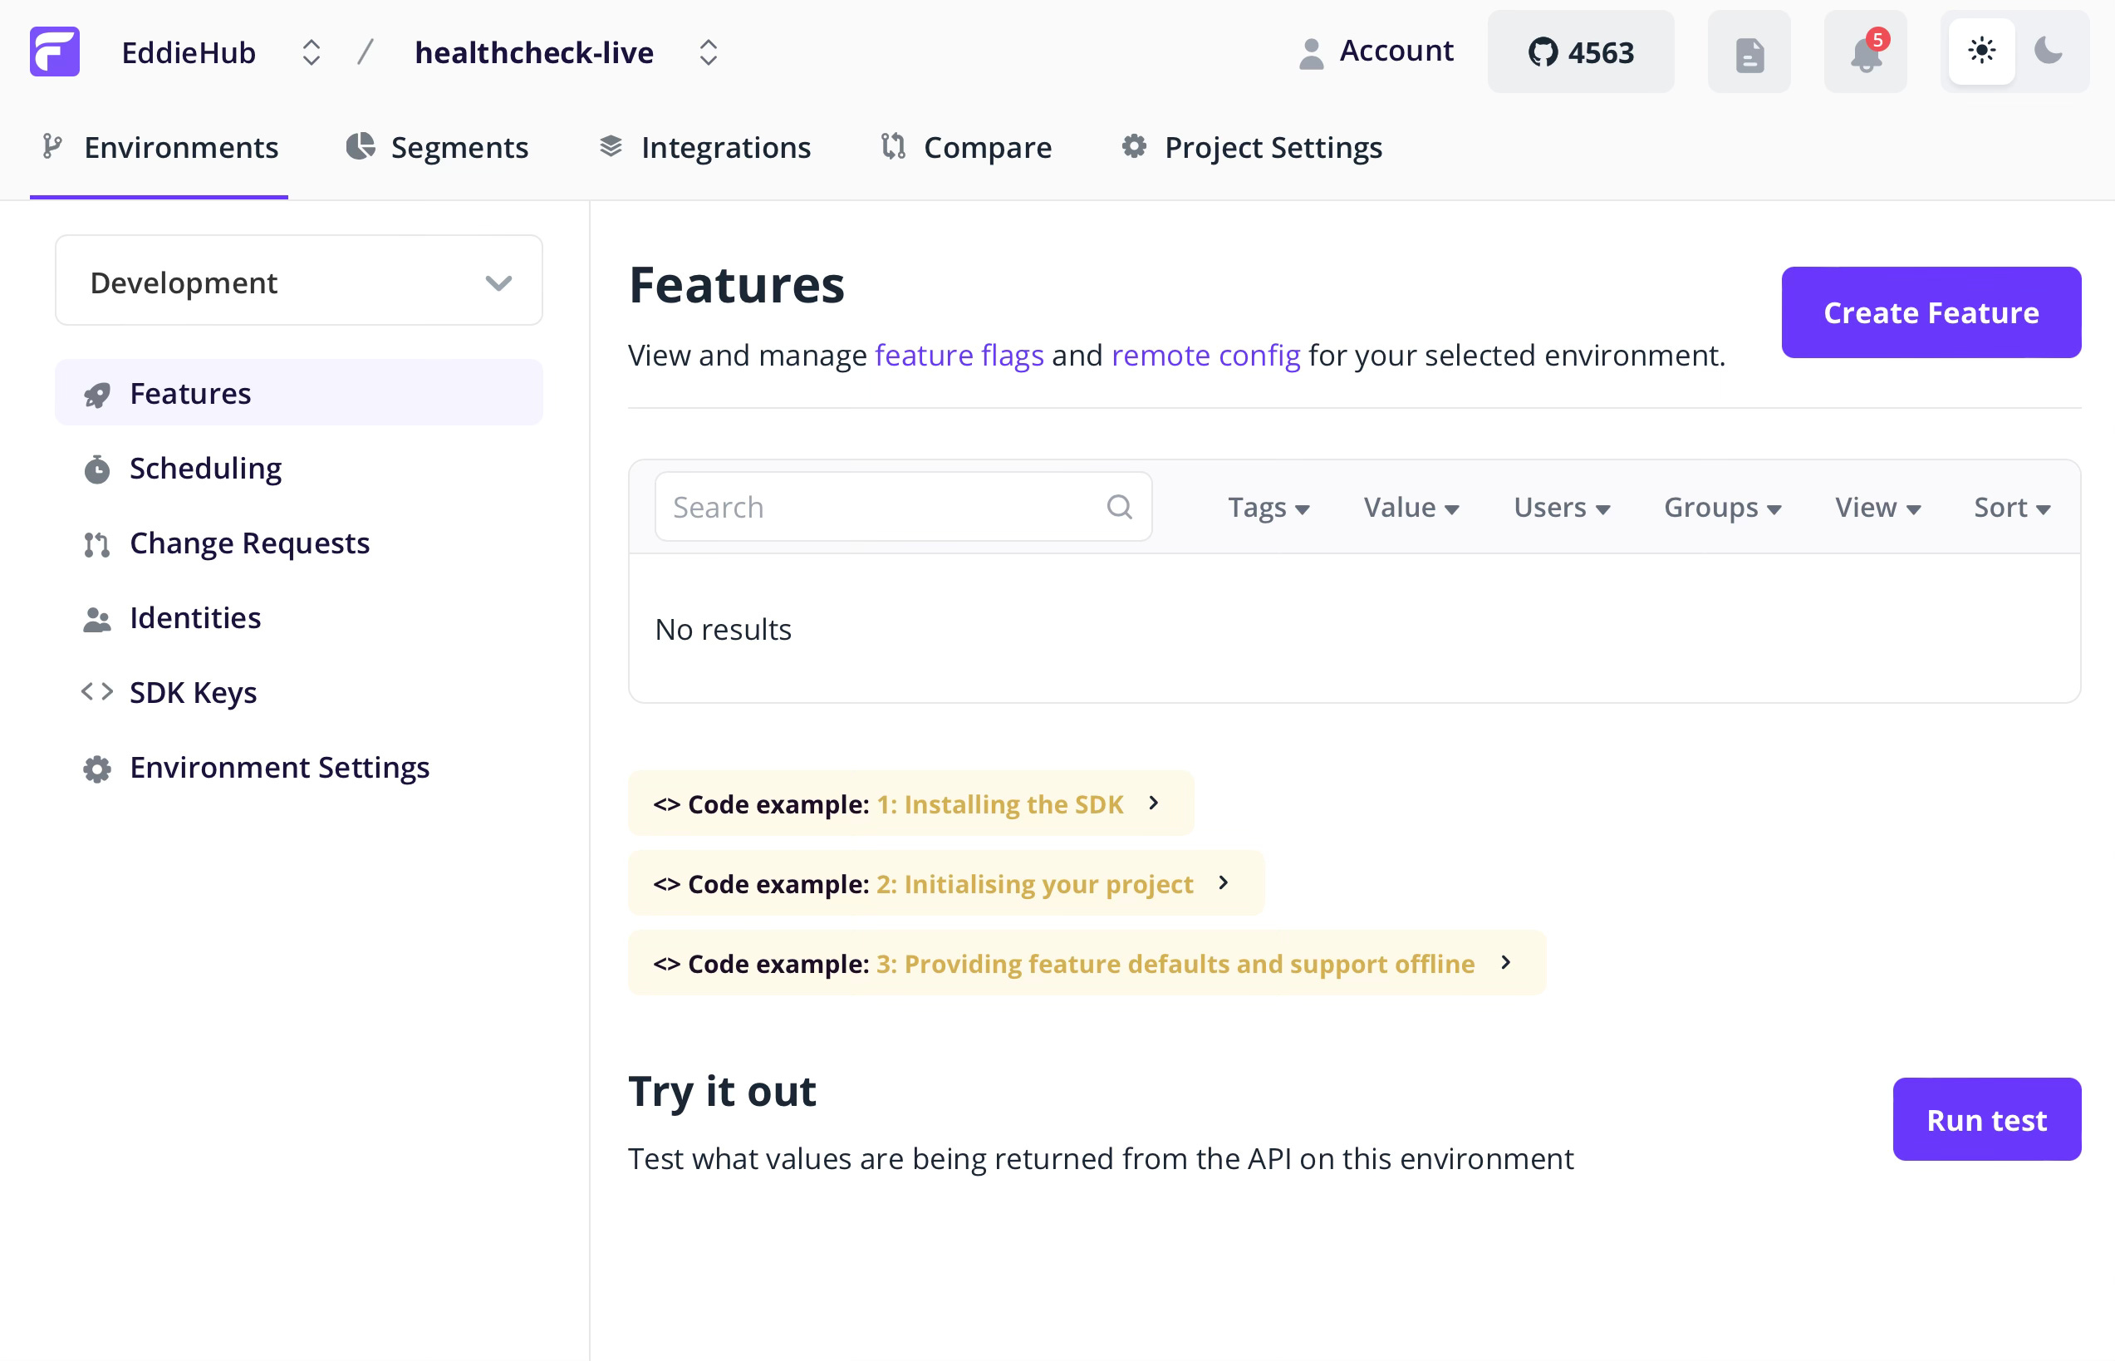
Task: Open the Sort options dropdown
Action: click(2012, 508)
